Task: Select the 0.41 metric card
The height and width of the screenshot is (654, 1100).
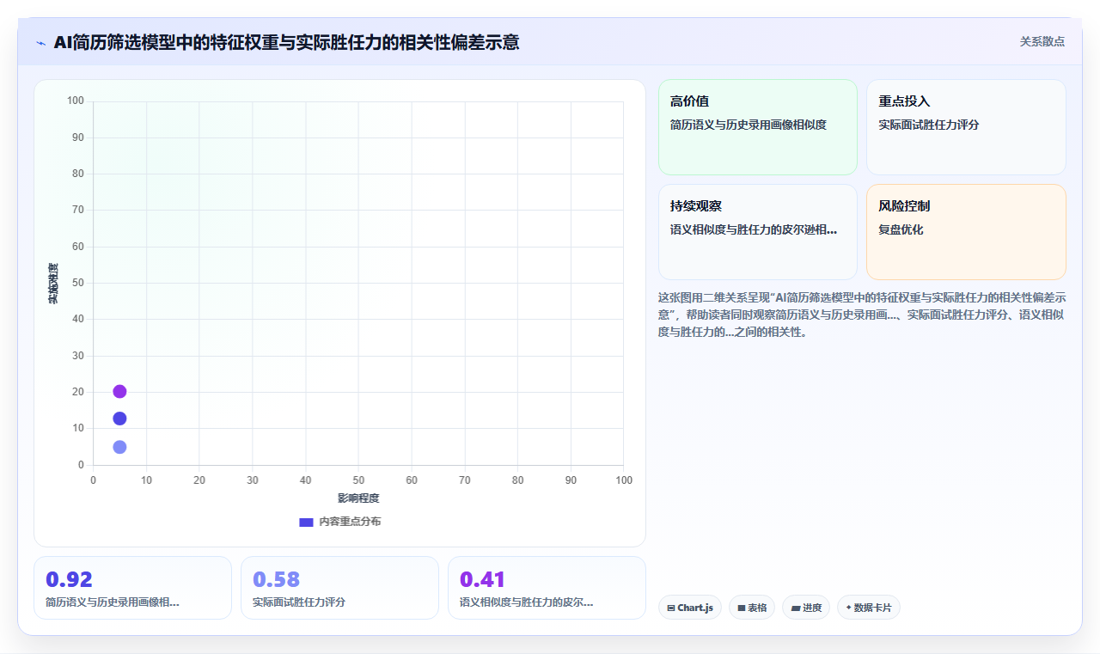Action: [547, 588]
